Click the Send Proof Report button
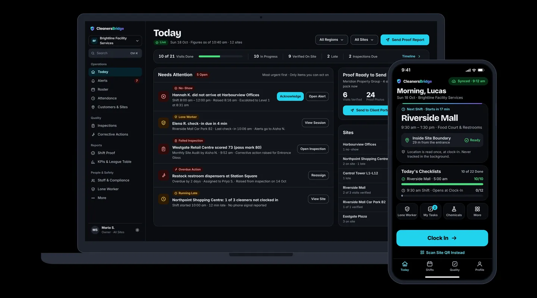Viewport: 537px width, 298px height. point(405,40)
